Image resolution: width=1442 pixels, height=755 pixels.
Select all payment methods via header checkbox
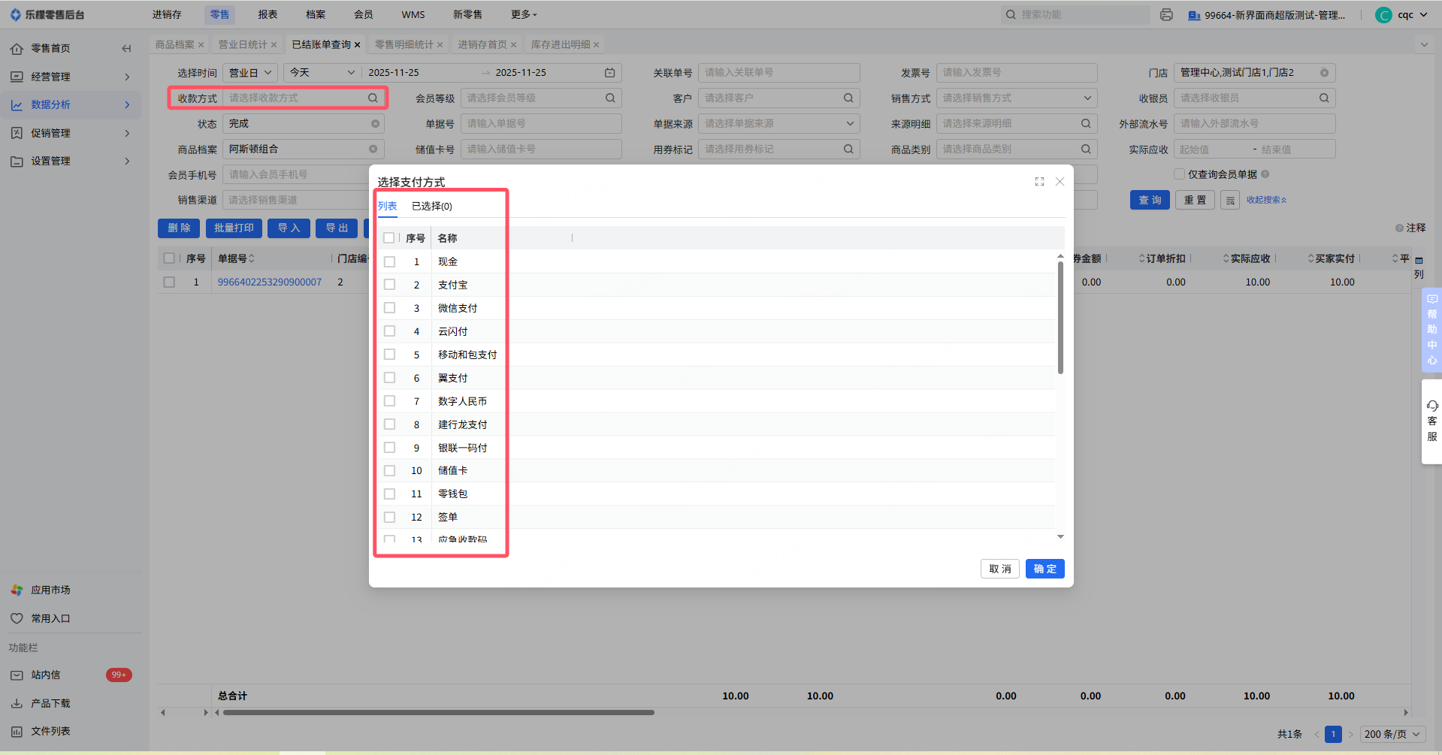388,239
